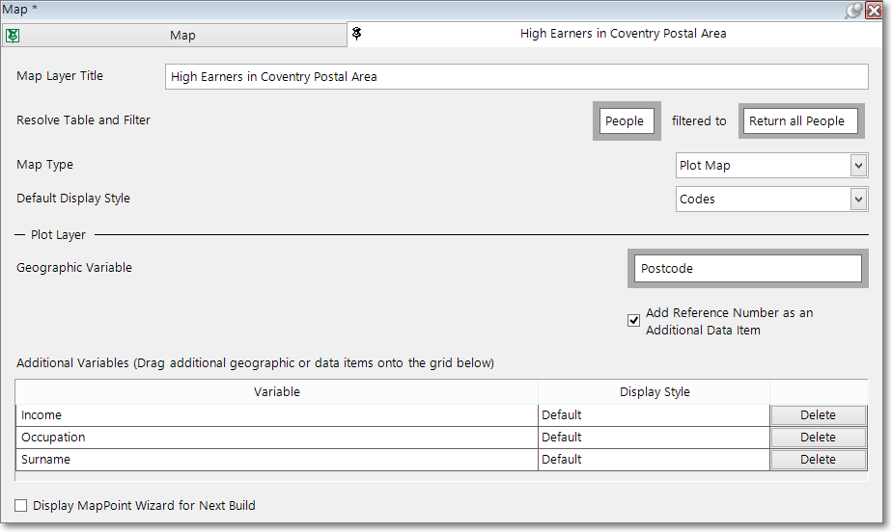Delete the Income variable row
This screenshot has height=532, width=892.
(818, 415)
